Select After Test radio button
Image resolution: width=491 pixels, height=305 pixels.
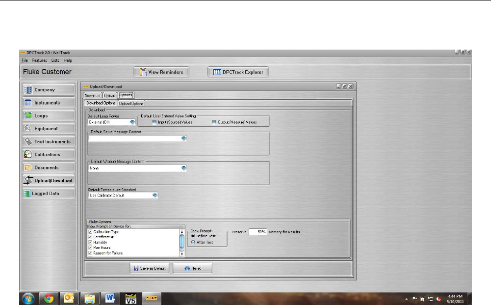pyautogui.click(x=193, y=242)
